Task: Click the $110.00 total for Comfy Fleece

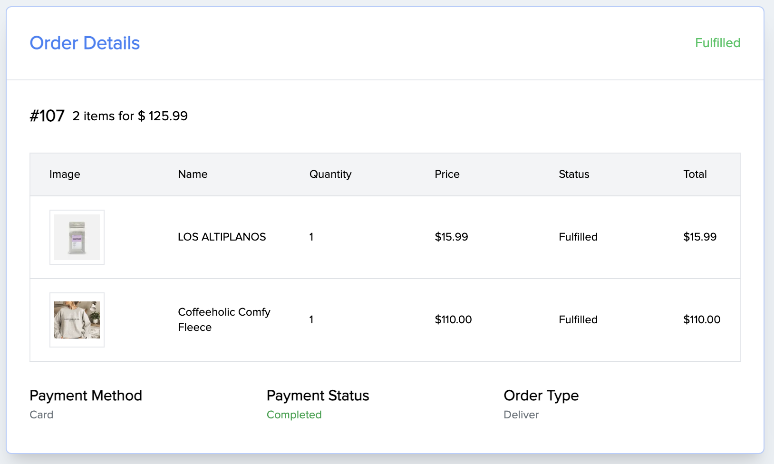Action: click(702, 319)
